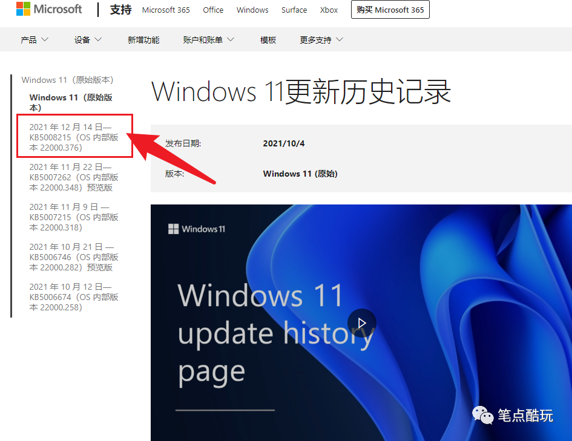Open KB5008215 December 14 update entry

pos(74,137)
